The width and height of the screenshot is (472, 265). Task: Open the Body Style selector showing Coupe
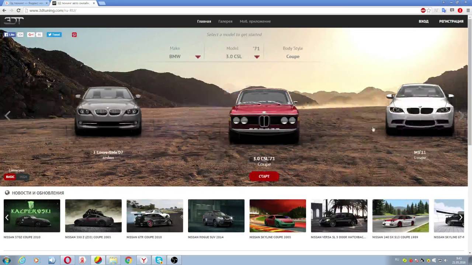(x=293, y=57)
